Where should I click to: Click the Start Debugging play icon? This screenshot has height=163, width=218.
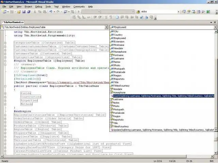pos(79,12)
